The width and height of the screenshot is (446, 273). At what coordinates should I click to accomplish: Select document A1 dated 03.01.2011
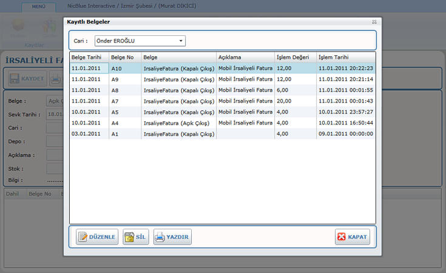222,133
